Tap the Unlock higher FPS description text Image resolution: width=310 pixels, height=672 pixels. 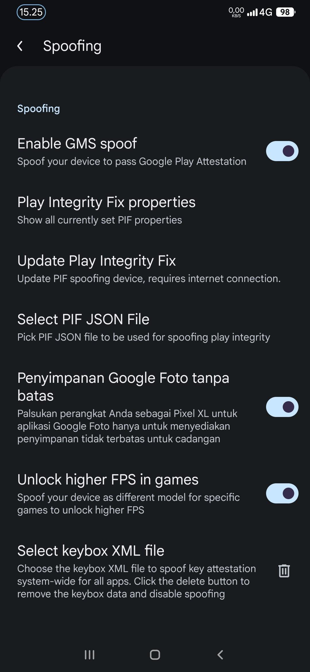point(128,504)
